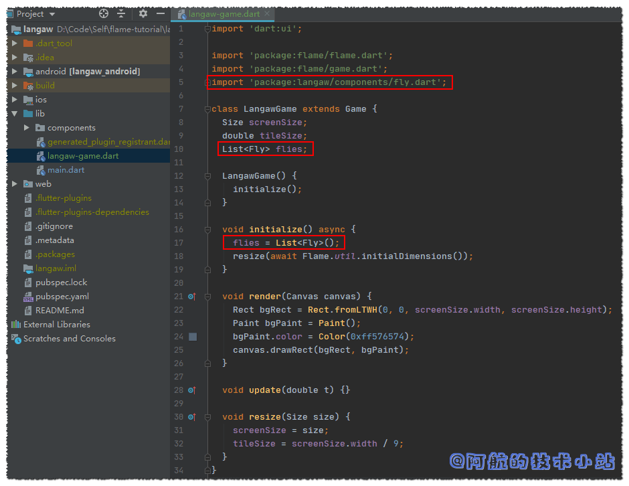Collapse the lib folder

tap(15, 114)
